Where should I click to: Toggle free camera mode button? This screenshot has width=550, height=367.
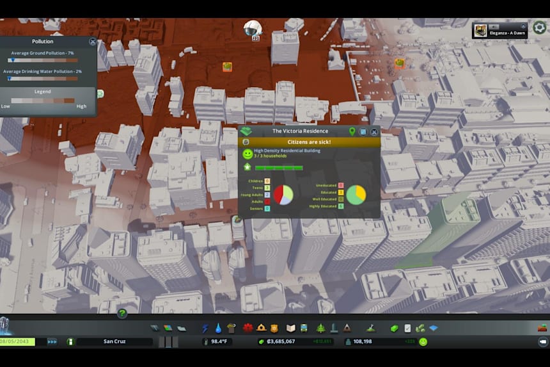pos(542,342)
